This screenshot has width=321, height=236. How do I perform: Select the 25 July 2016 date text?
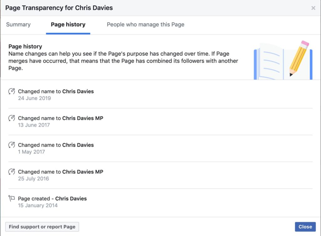33,179
